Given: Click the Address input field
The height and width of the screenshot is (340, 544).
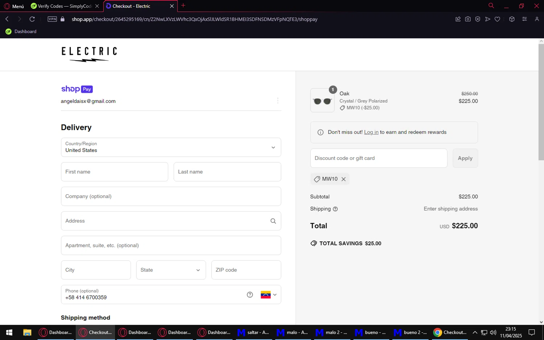Looking at the screenshot, I should (171, 221).
